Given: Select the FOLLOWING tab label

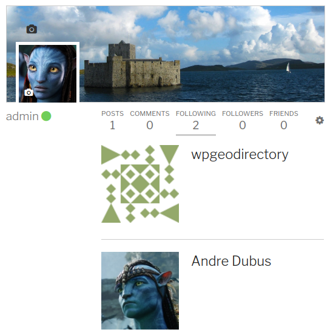Looking at the screenshot, I should (196, 113).
